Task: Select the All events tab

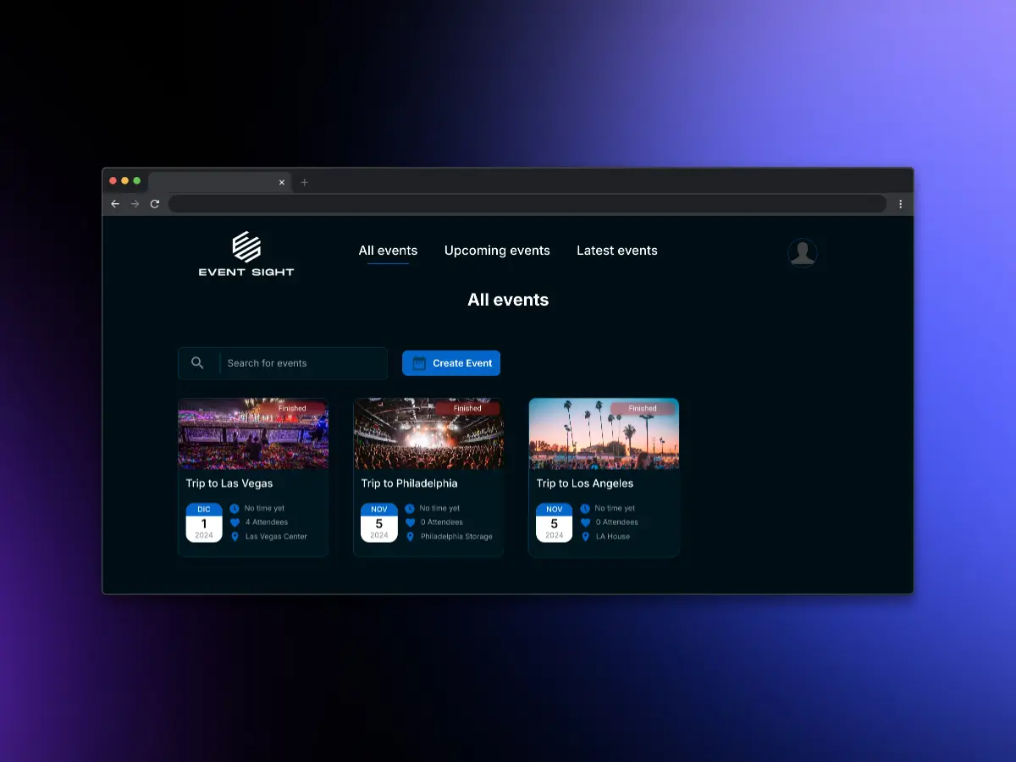Action: 388,251
